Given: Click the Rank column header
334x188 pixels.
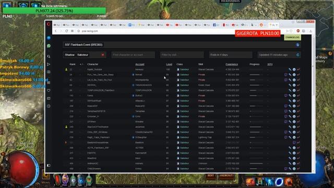Looking at the screenshot, I should point(73,64).
